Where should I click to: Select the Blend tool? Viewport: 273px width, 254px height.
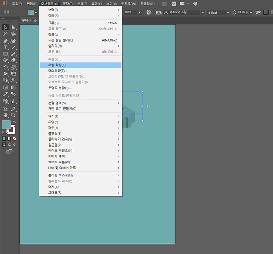pyautogui.click(x=13, y=94)
